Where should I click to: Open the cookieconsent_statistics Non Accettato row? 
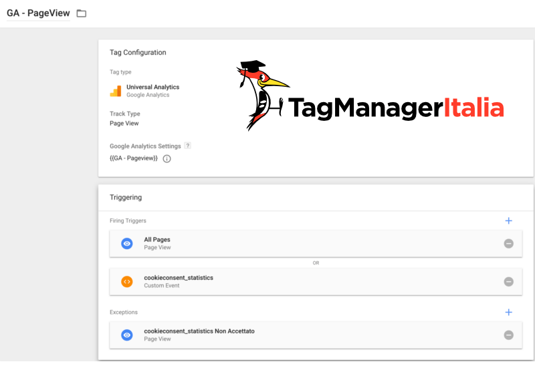316,335
